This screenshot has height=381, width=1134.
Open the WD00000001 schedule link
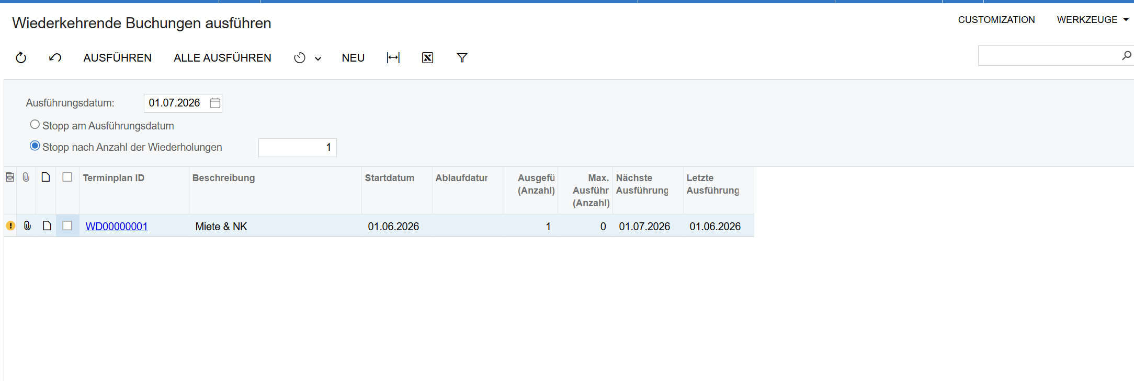117,227
